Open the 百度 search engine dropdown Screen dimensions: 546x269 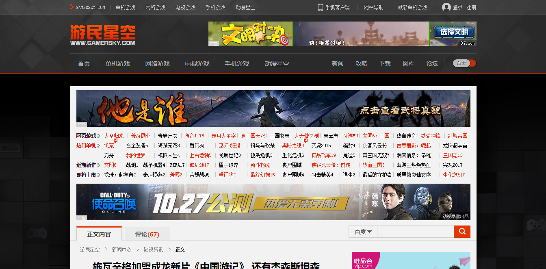(363, 232)
